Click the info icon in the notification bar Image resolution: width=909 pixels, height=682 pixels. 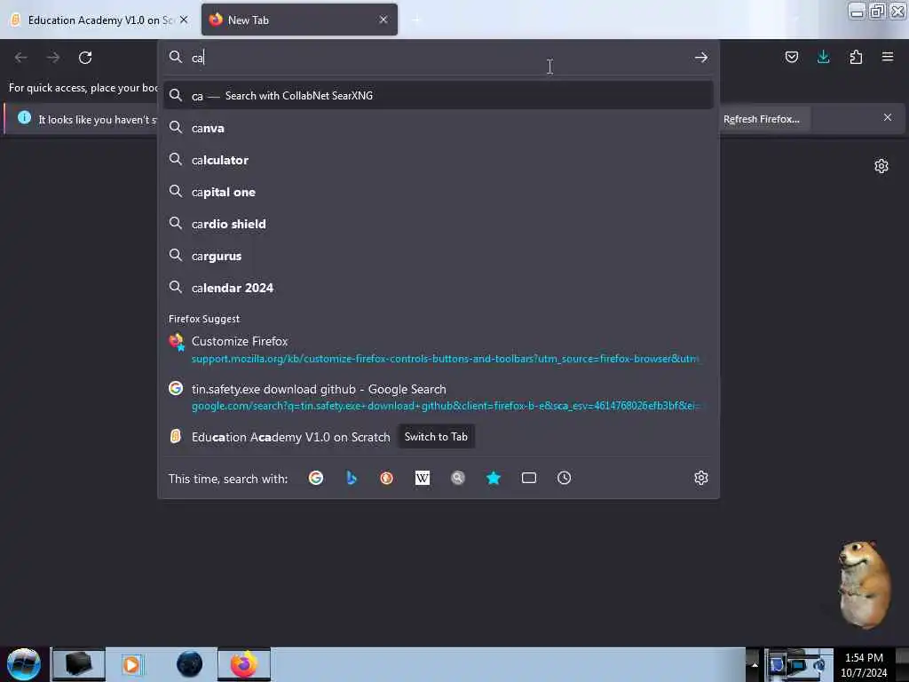24,118
